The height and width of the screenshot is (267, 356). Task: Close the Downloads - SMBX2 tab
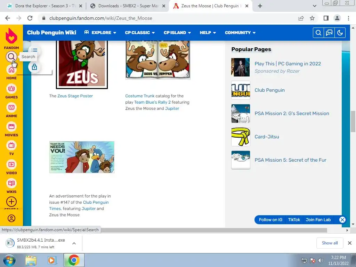point(164,6)
